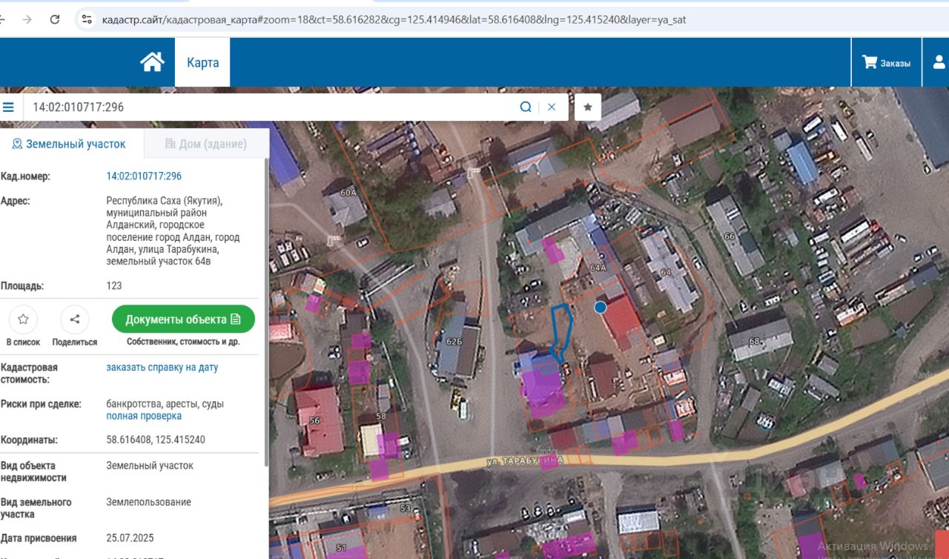Open the Заказы shopping cart
This screenshot has width=949, height=559.
click(886, 63)
